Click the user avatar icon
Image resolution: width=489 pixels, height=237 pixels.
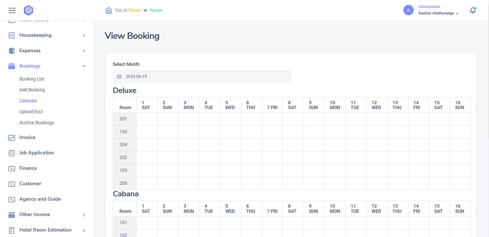point(408,10)
